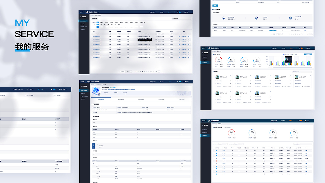Image resolution: width=325 pixels, height=183 pixels.
Task: Click 40% gauge in resource overview window
Action: click(x=244, y=60)
